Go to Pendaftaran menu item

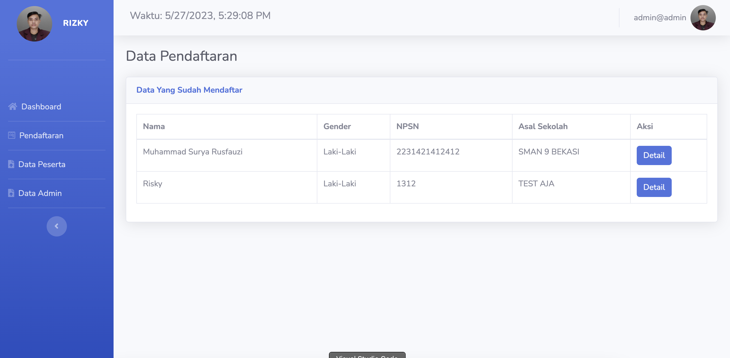click(41, 135)
